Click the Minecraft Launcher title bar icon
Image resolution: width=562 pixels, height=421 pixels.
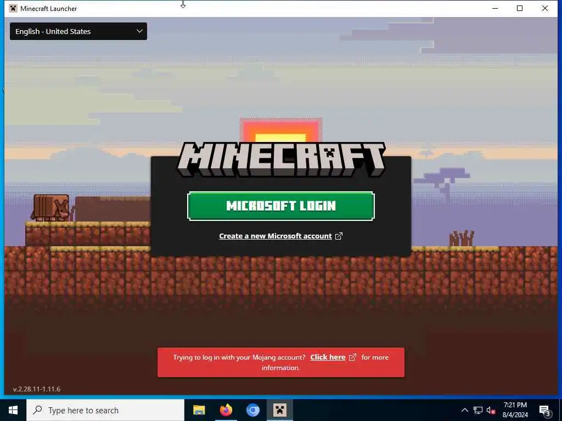[13, 8]
